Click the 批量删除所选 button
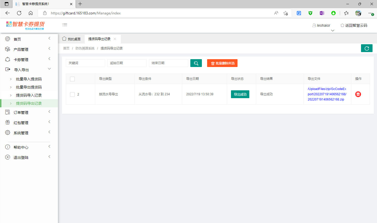The height and width of the screenshot is (223, 377). 222,63
